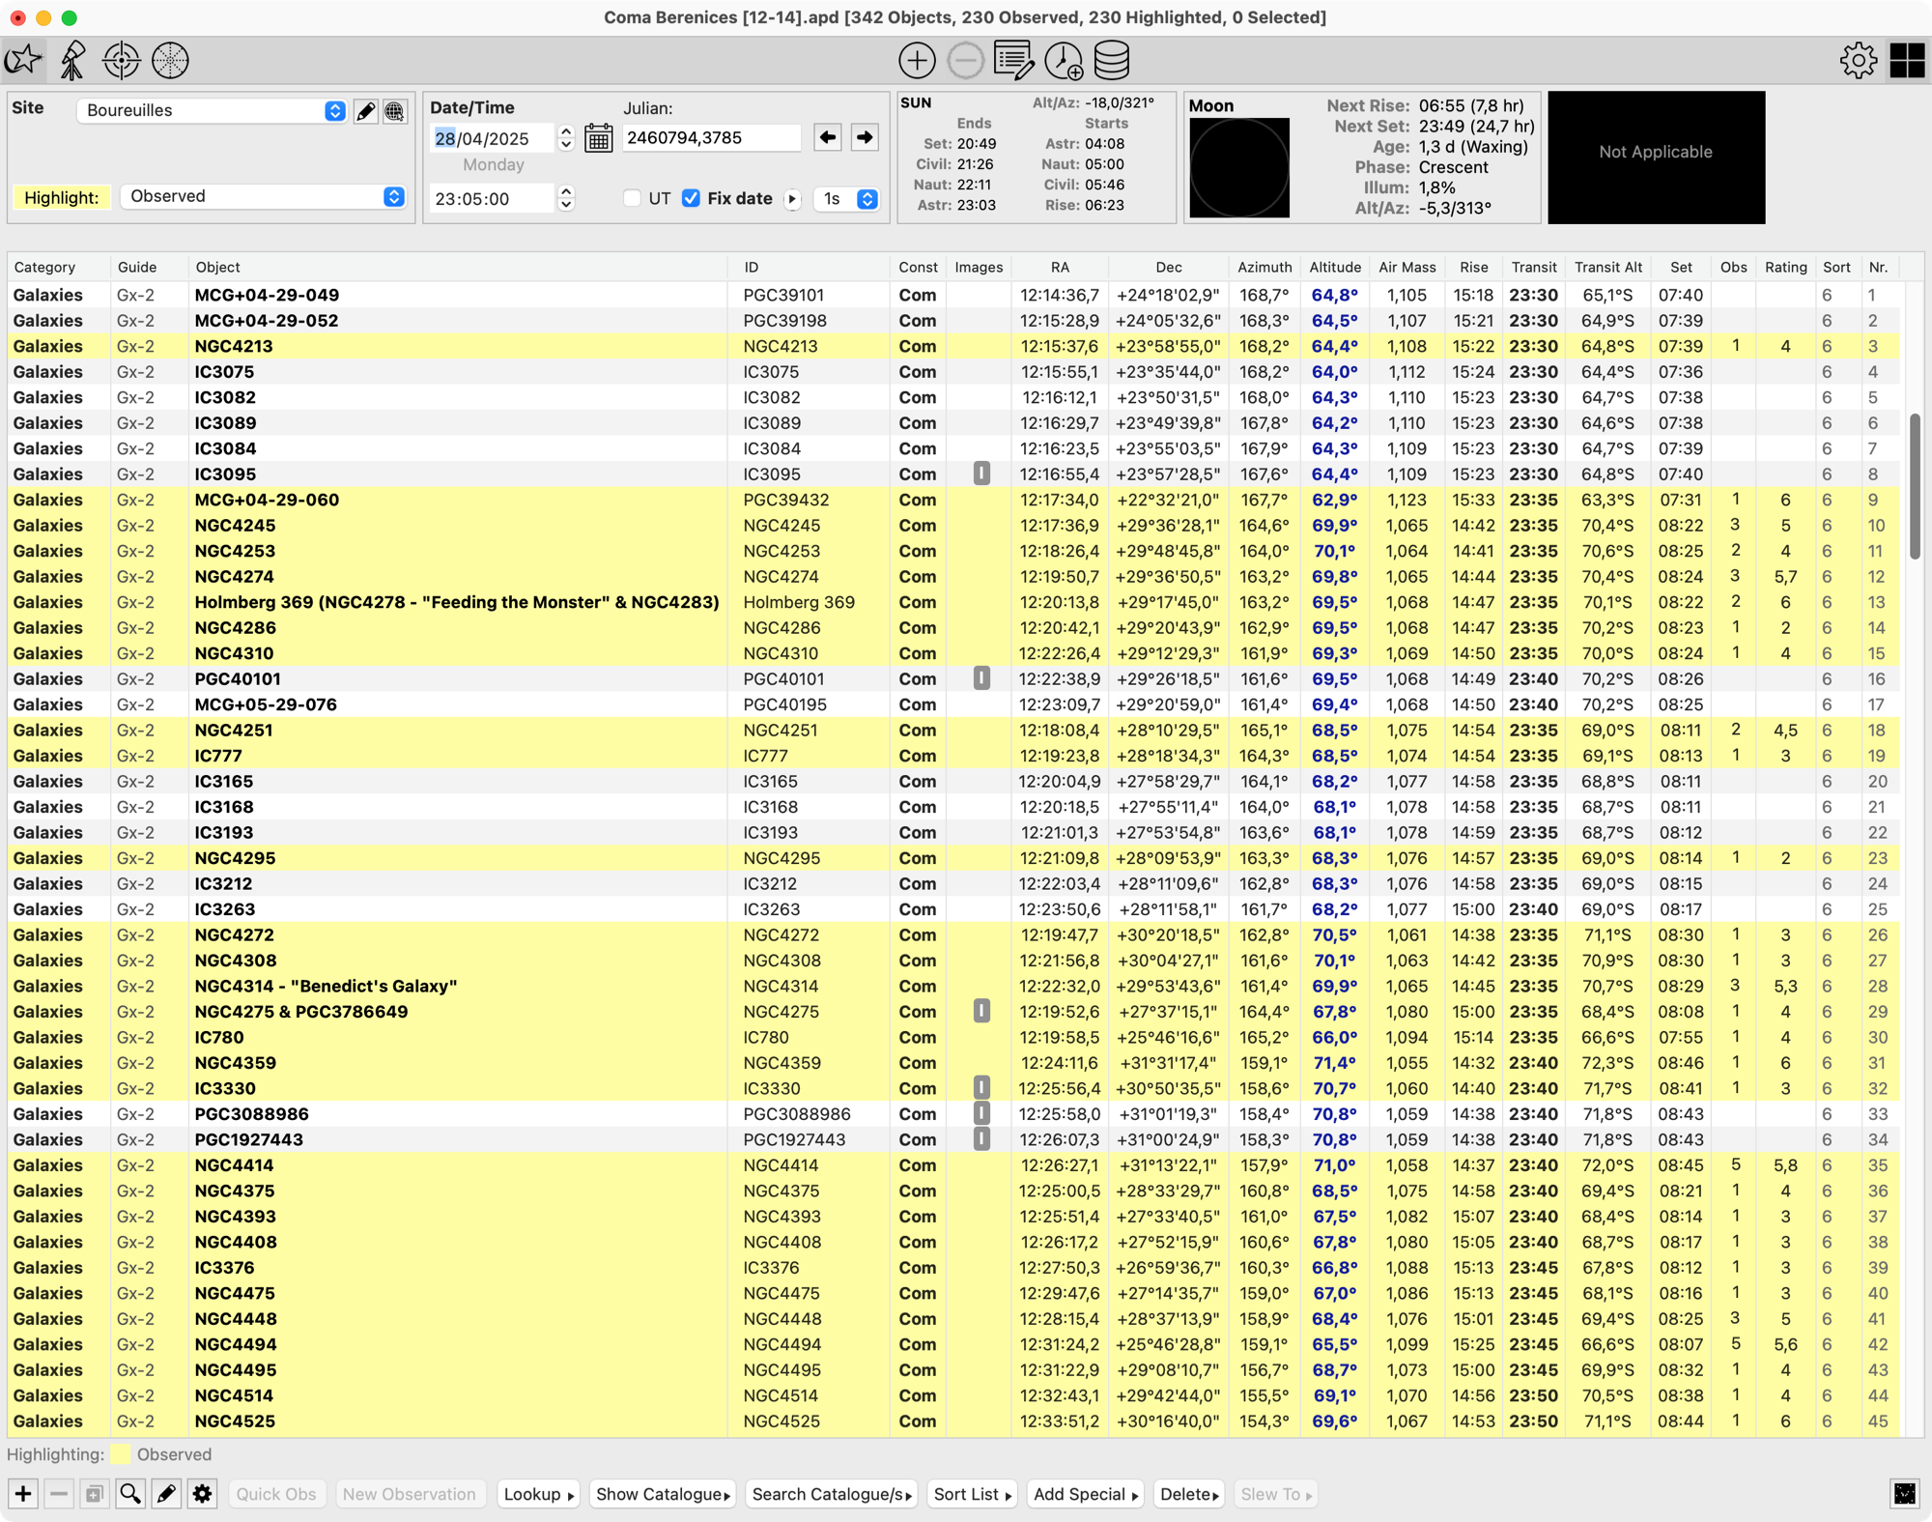Click the add object plus circle icon
1932x1522 pixels.
click(x=917, y=60)
